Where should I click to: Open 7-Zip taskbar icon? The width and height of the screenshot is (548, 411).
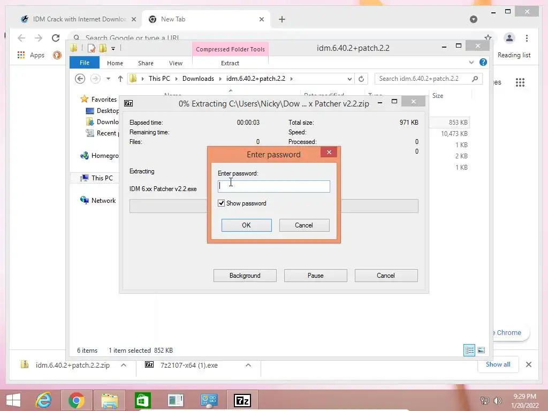[242, 400]
